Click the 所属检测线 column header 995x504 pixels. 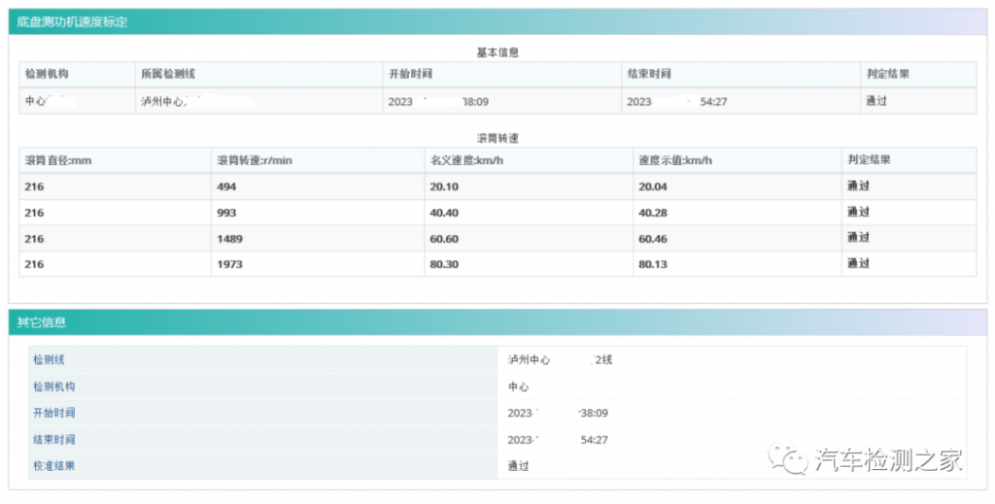(168, 75)
